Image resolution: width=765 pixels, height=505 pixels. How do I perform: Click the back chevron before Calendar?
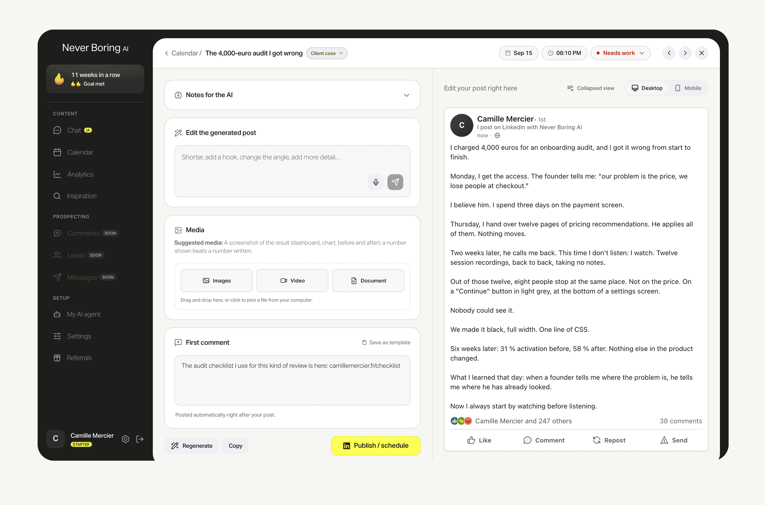pyautogui.click(x=167, y=53)
